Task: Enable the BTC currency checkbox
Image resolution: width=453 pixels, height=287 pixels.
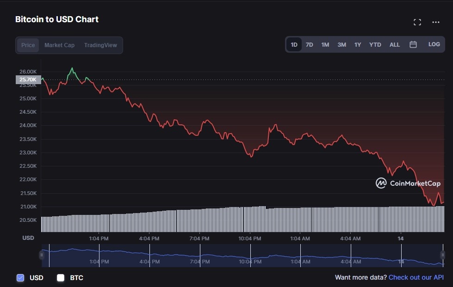Action: pos(61,278)
